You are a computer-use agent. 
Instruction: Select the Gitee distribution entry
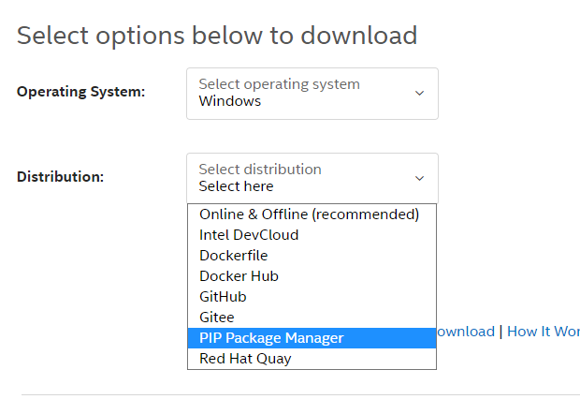(217, 318)
